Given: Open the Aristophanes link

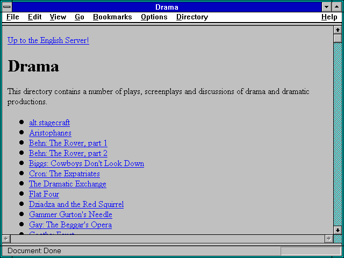Looking at the screenshot, I should tap(50, 133).
